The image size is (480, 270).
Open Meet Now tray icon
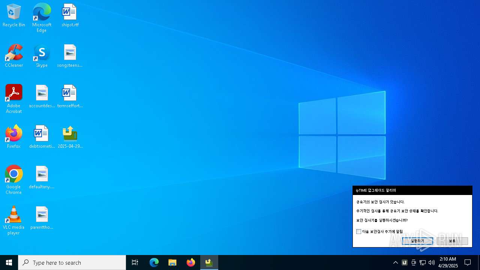tap(414, 262)
